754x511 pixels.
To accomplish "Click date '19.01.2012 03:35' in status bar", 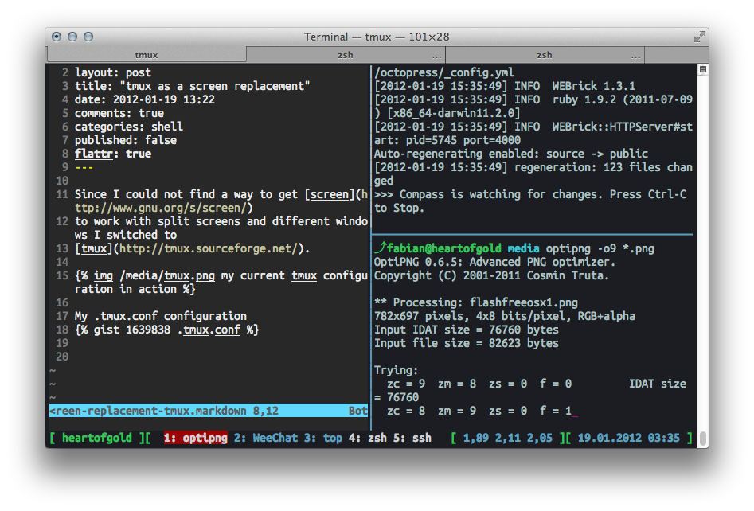I will [628, 438].
